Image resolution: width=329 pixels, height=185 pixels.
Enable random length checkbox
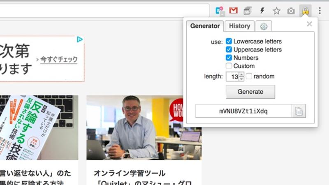(249, 76)
